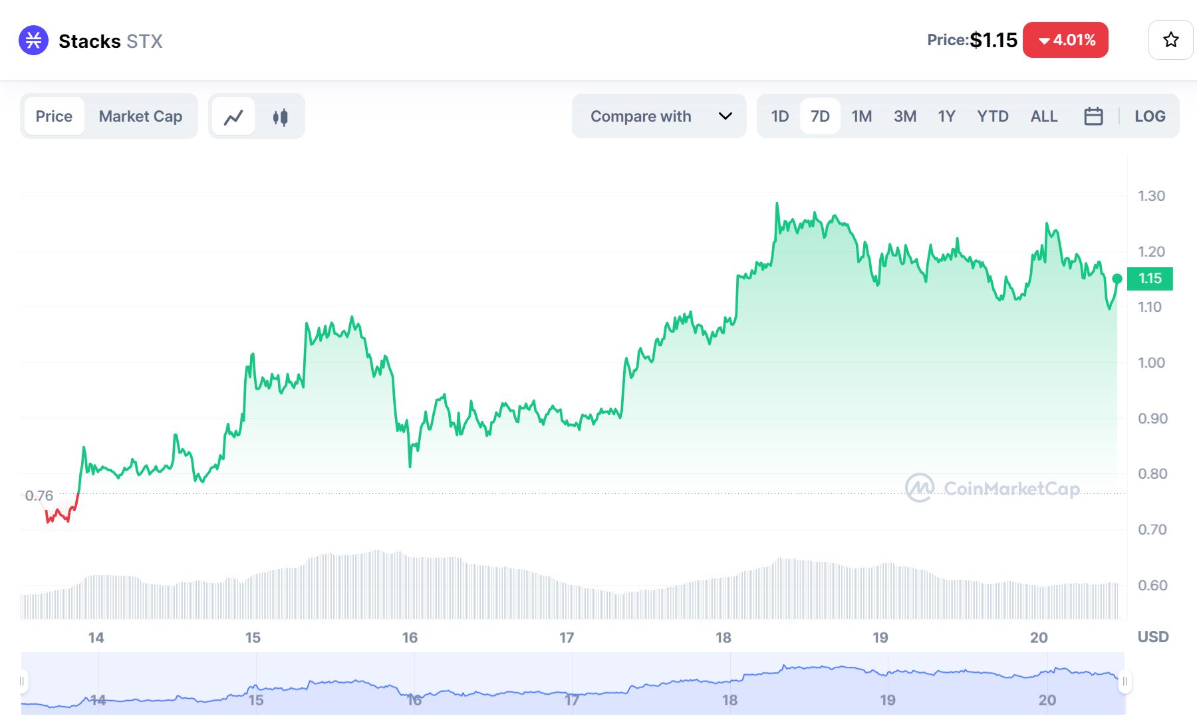1197x718 pixels.
Task: Click the current price dot on chart
Action: (1117, 279)
